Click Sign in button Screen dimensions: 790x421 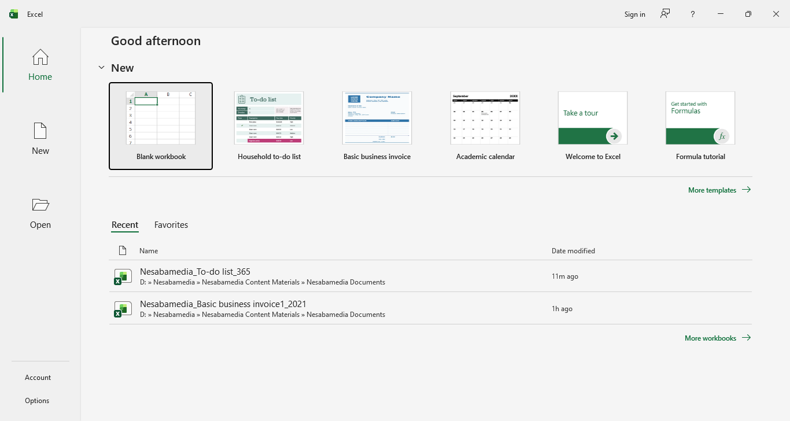click(x=634, y=14)
